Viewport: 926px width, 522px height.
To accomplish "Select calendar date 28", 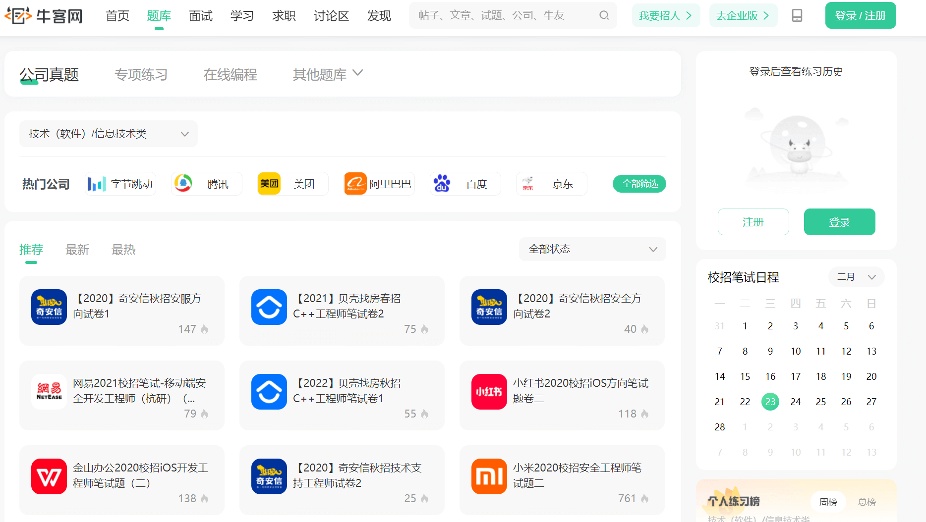I will (x=720, y=427).
